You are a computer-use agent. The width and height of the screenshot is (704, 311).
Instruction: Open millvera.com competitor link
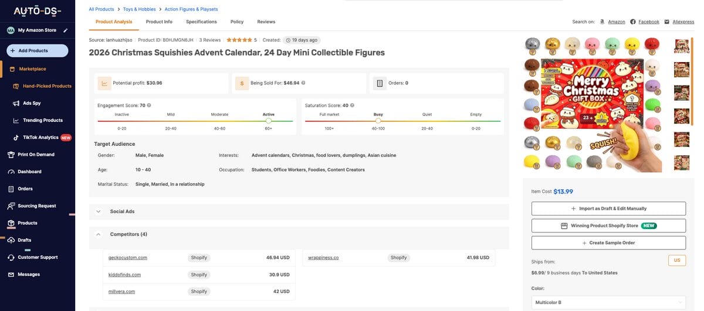pyautogui.click(x=121, y=292)
